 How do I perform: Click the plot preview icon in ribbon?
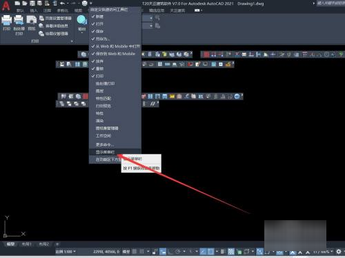[32, 20]
